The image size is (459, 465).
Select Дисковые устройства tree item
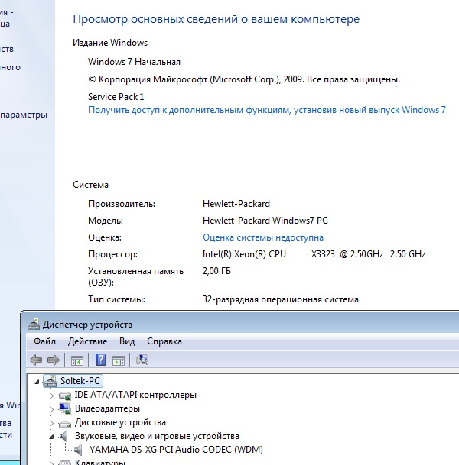click(x=120, y=422)
